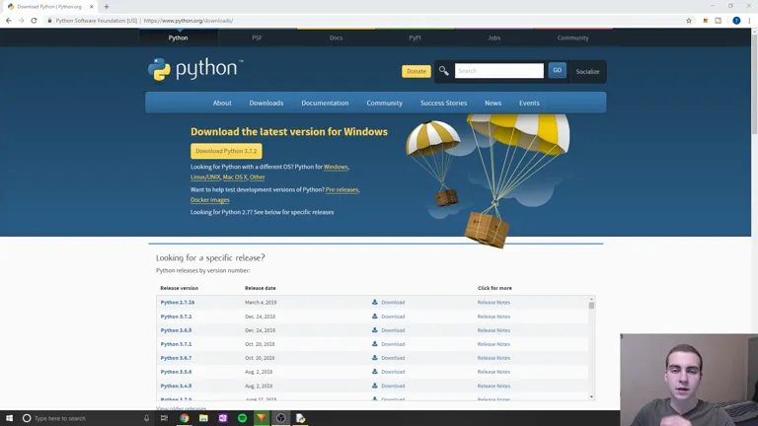The width and height of the screenshot is (758, 426).
Task: Open the Python 3.7.2 release link
Action: coord(176,317)
